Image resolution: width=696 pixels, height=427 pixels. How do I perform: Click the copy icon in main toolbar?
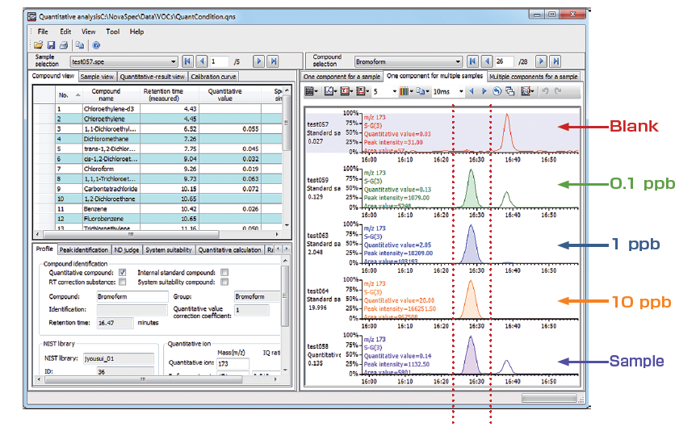(x=80, y=45)
